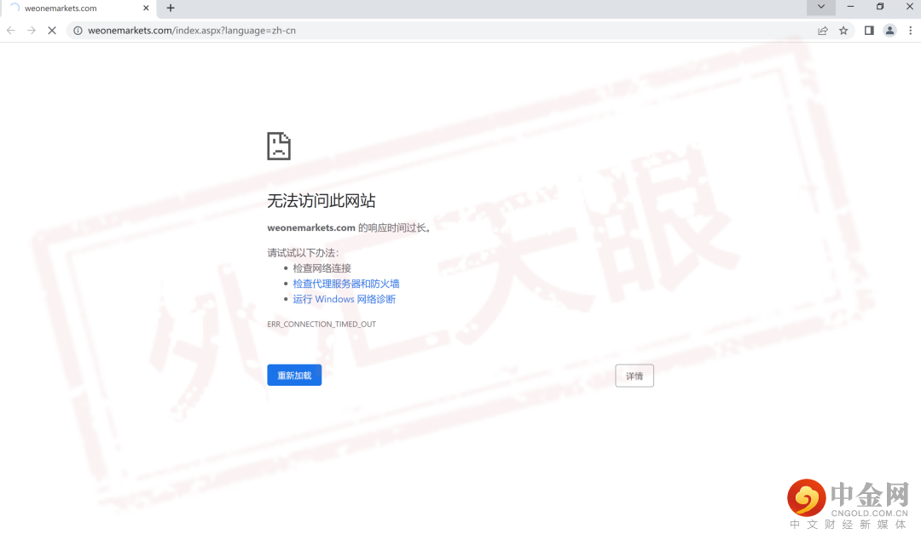Image resolution: width=921 pixels, height=540 pixels.
Task: Click the sad page error icon
Action: point(278,146)
